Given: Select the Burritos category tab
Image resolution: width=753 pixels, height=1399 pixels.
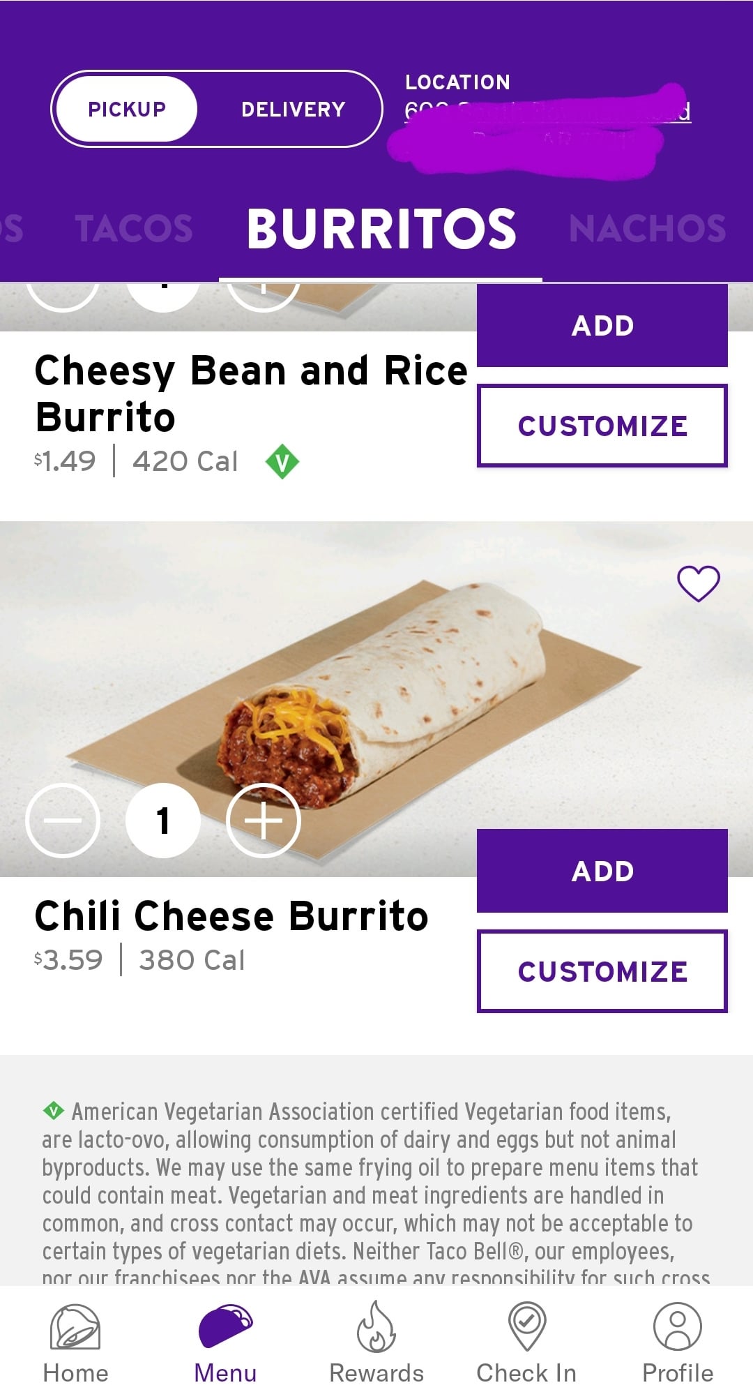Looking at the screenshot, I should point(381,229).
